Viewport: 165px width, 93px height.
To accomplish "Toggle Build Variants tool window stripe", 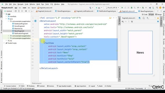I will coord(1,78).
